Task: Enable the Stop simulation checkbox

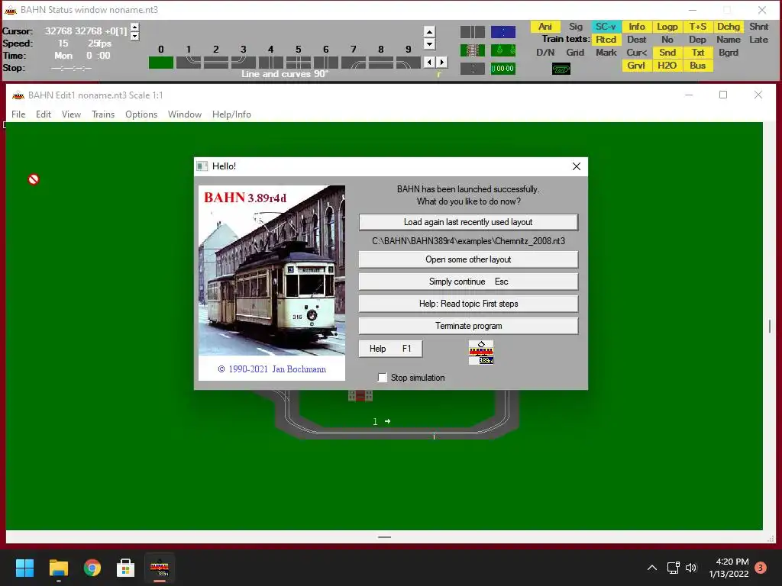Action: (383, 378)
